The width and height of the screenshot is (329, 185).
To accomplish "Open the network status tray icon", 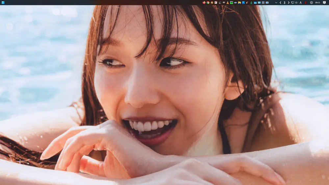I will 293,2.
